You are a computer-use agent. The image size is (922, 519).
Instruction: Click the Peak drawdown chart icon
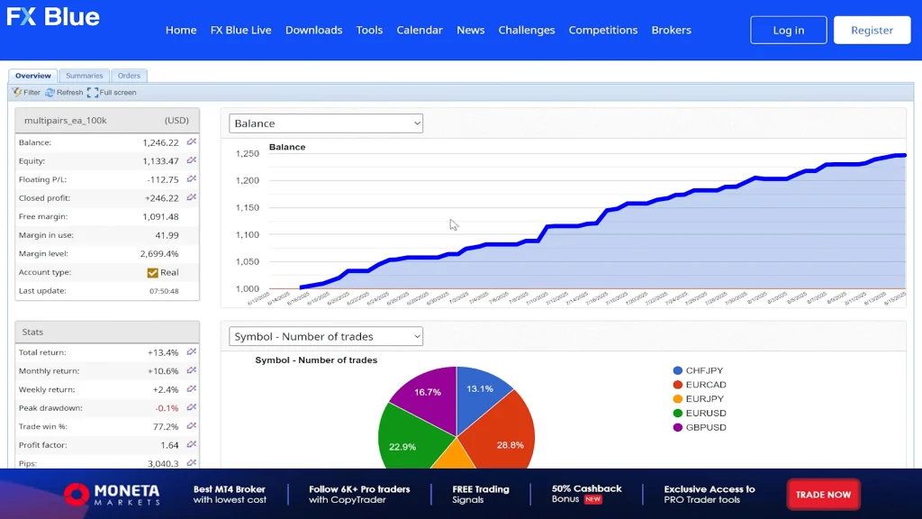click(x=191, y=408)
